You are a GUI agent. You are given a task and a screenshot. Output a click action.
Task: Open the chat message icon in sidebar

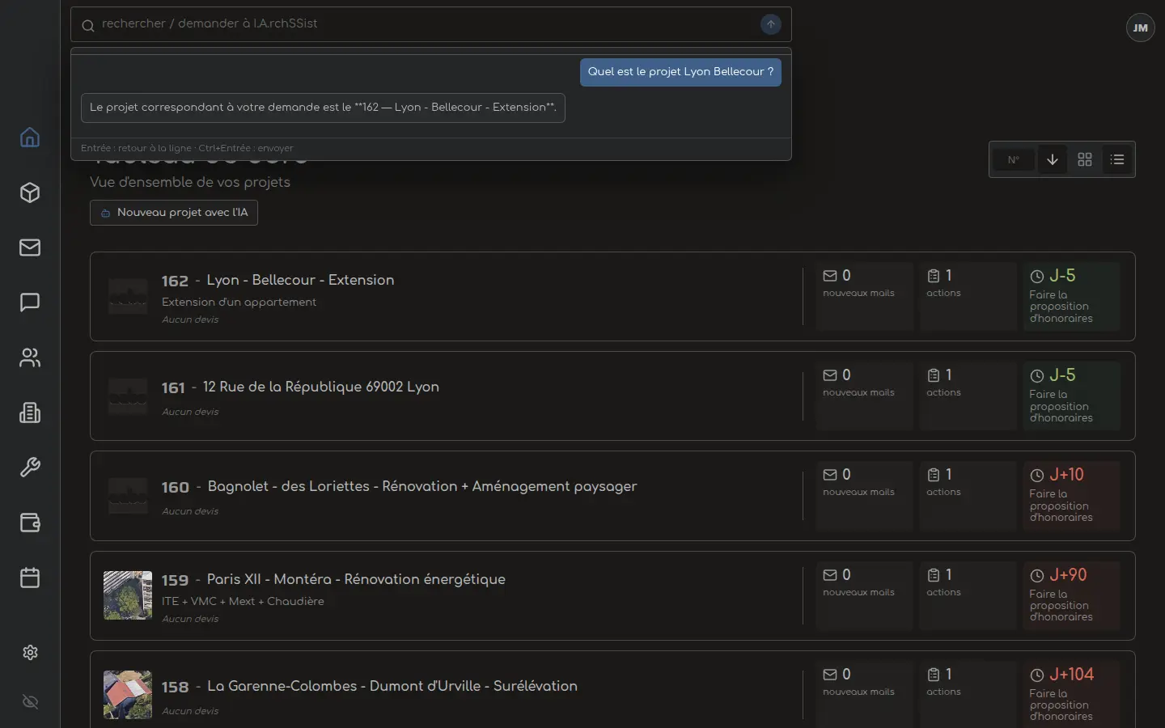pos(30,303)
